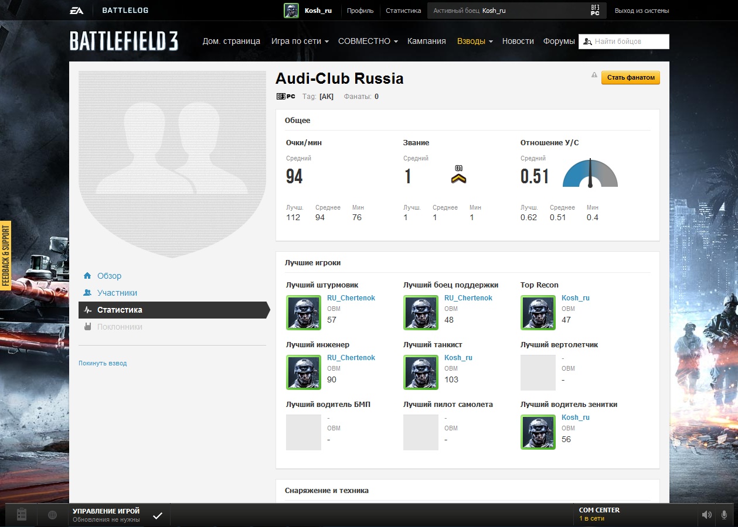Open Top Recon soldier avatar
738x527 pixels.
(538, 313)
